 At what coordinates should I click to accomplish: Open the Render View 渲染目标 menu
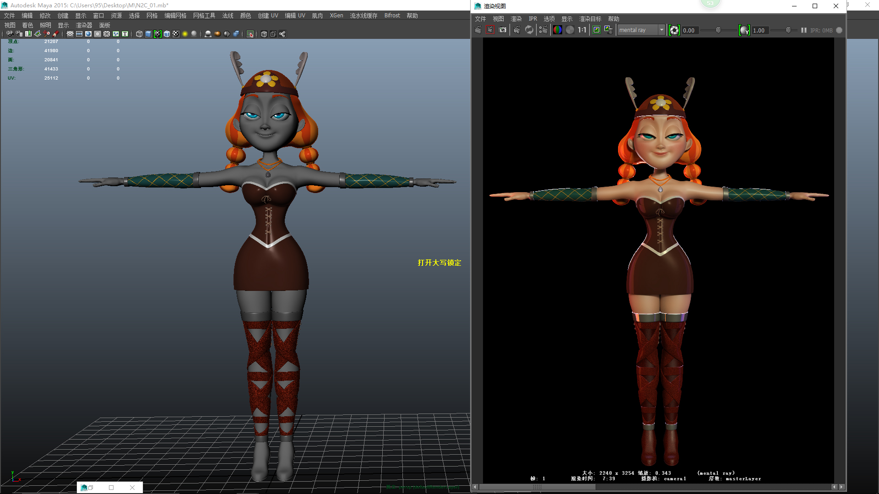(x=590, y=19)
